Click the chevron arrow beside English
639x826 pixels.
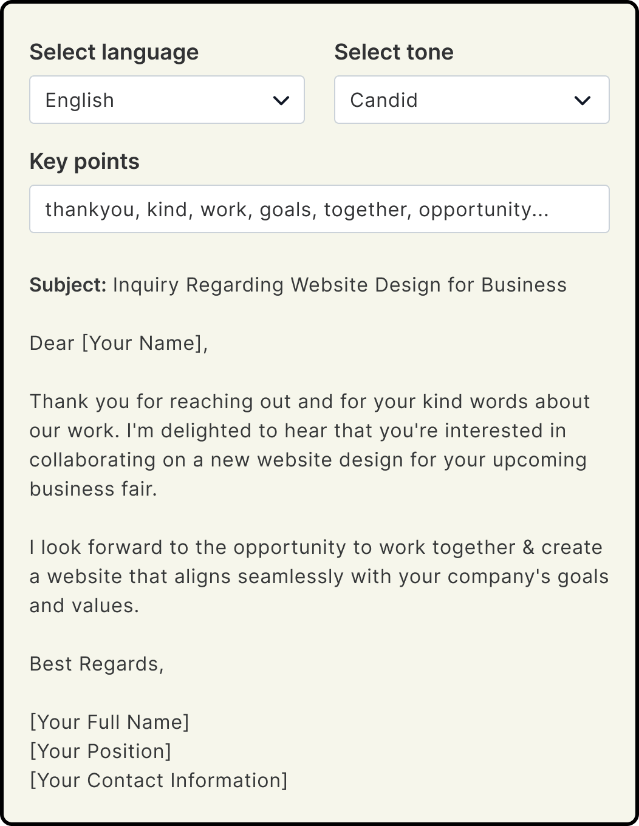[281, 100]
